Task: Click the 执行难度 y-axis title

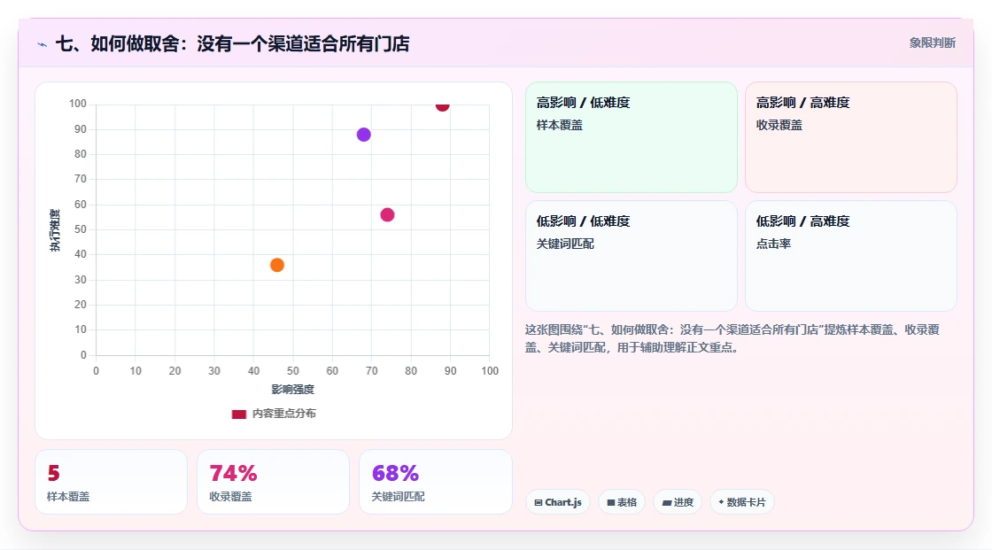Action: tap(55, 230)
